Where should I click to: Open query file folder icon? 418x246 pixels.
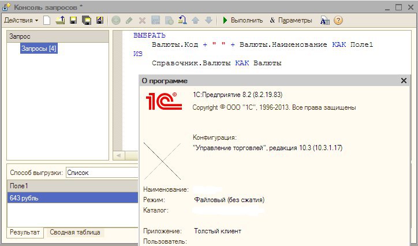pos(60,20)
